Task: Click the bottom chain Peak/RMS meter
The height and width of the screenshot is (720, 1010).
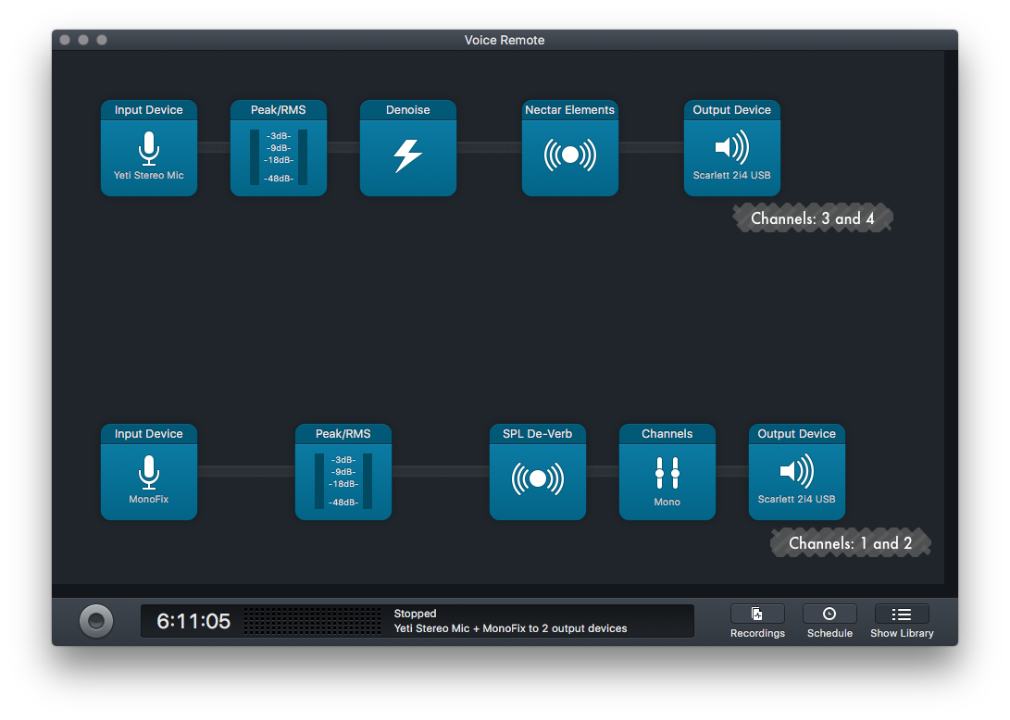Action: 343,479
